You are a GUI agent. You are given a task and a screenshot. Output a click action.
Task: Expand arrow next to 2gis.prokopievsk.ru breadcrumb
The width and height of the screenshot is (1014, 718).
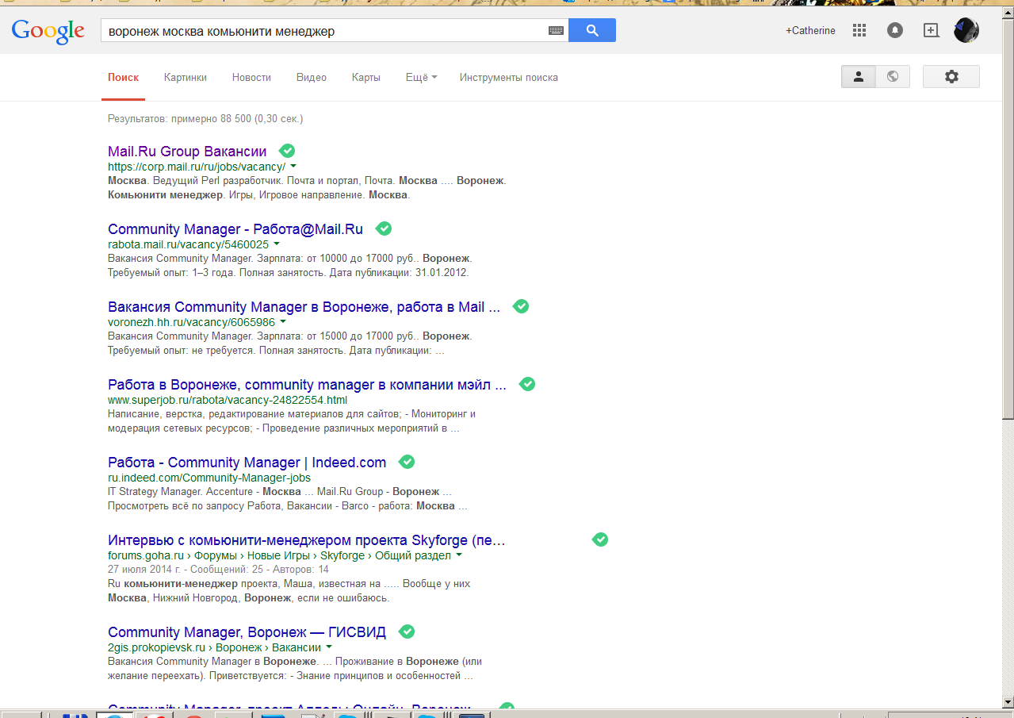pyautogui.click(x=328, y=647)
